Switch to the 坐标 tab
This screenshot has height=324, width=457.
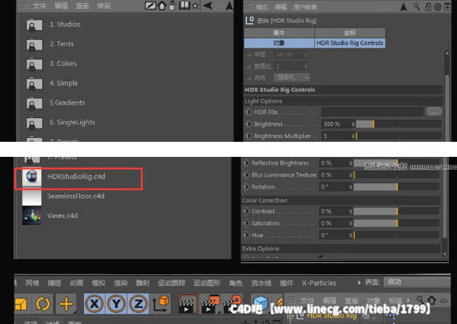pos(350,32)
